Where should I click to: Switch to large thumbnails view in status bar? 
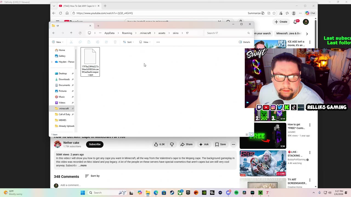tap(251, 135)
